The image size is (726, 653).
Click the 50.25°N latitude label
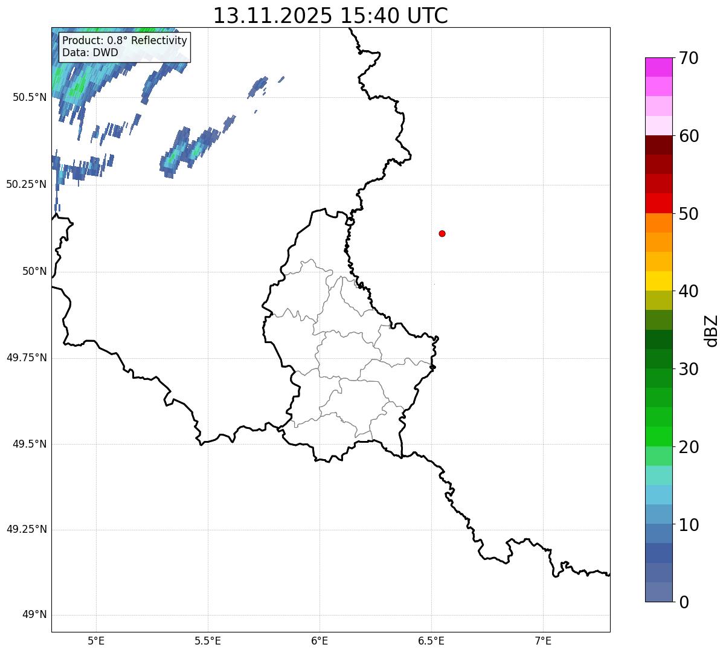[x=27, y=184]
